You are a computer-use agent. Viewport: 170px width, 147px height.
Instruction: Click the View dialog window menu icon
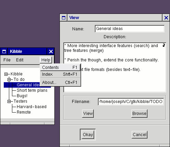(x=64, y=18)
